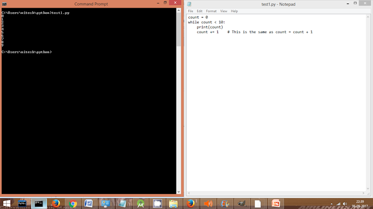373x209 pixels.
Task: Launch Firefox next to the Command Prompt taskbar icon
Action: pos(56,204)
